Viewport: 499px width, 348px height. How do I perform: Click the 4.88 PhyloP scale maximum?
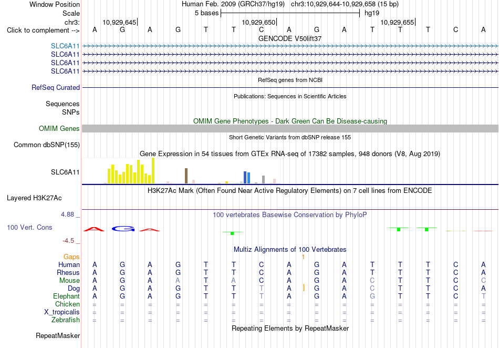(x=67, y=214)
